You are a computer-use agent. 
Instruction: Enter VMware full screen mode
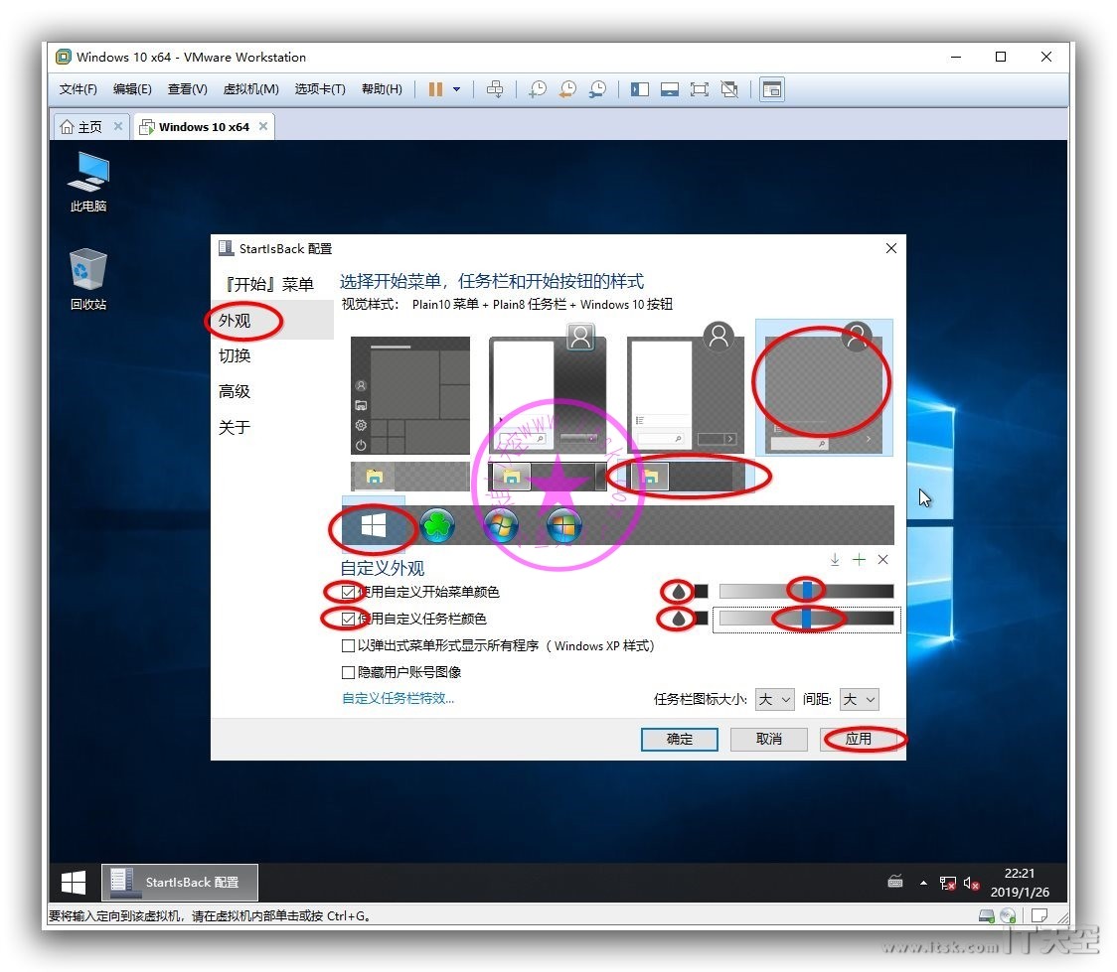click(700, 89)
